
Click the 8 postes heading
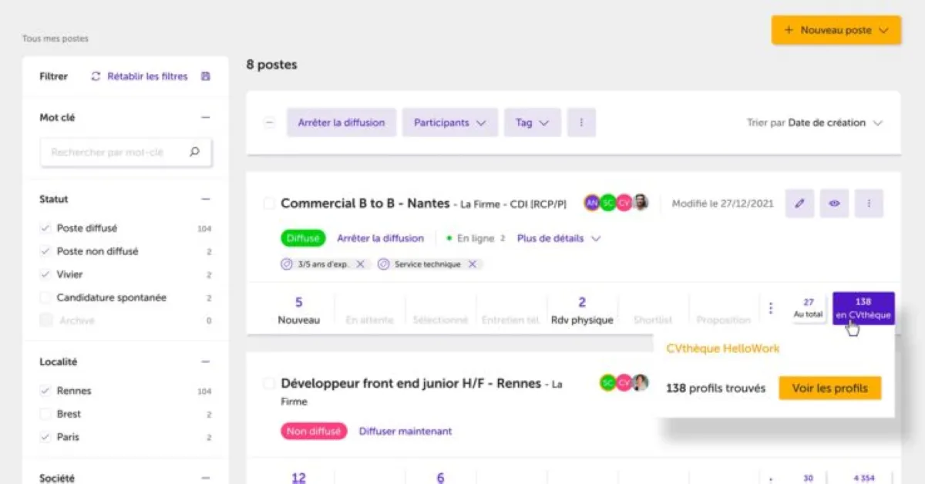point(271,65)
